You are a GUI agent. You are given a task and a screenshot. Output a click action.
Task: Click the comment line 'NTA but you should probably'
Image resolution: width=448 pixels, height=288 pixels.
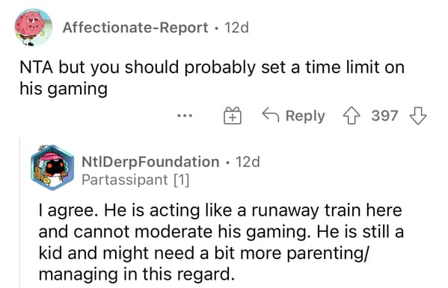(212, 68)
